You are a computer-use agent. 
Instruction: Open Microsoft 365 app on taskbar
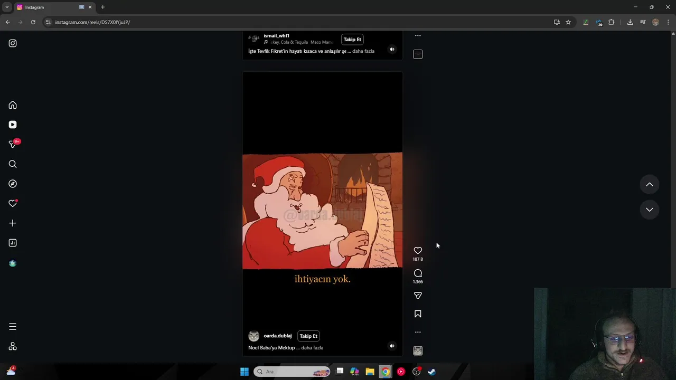[x=354, y=372]
